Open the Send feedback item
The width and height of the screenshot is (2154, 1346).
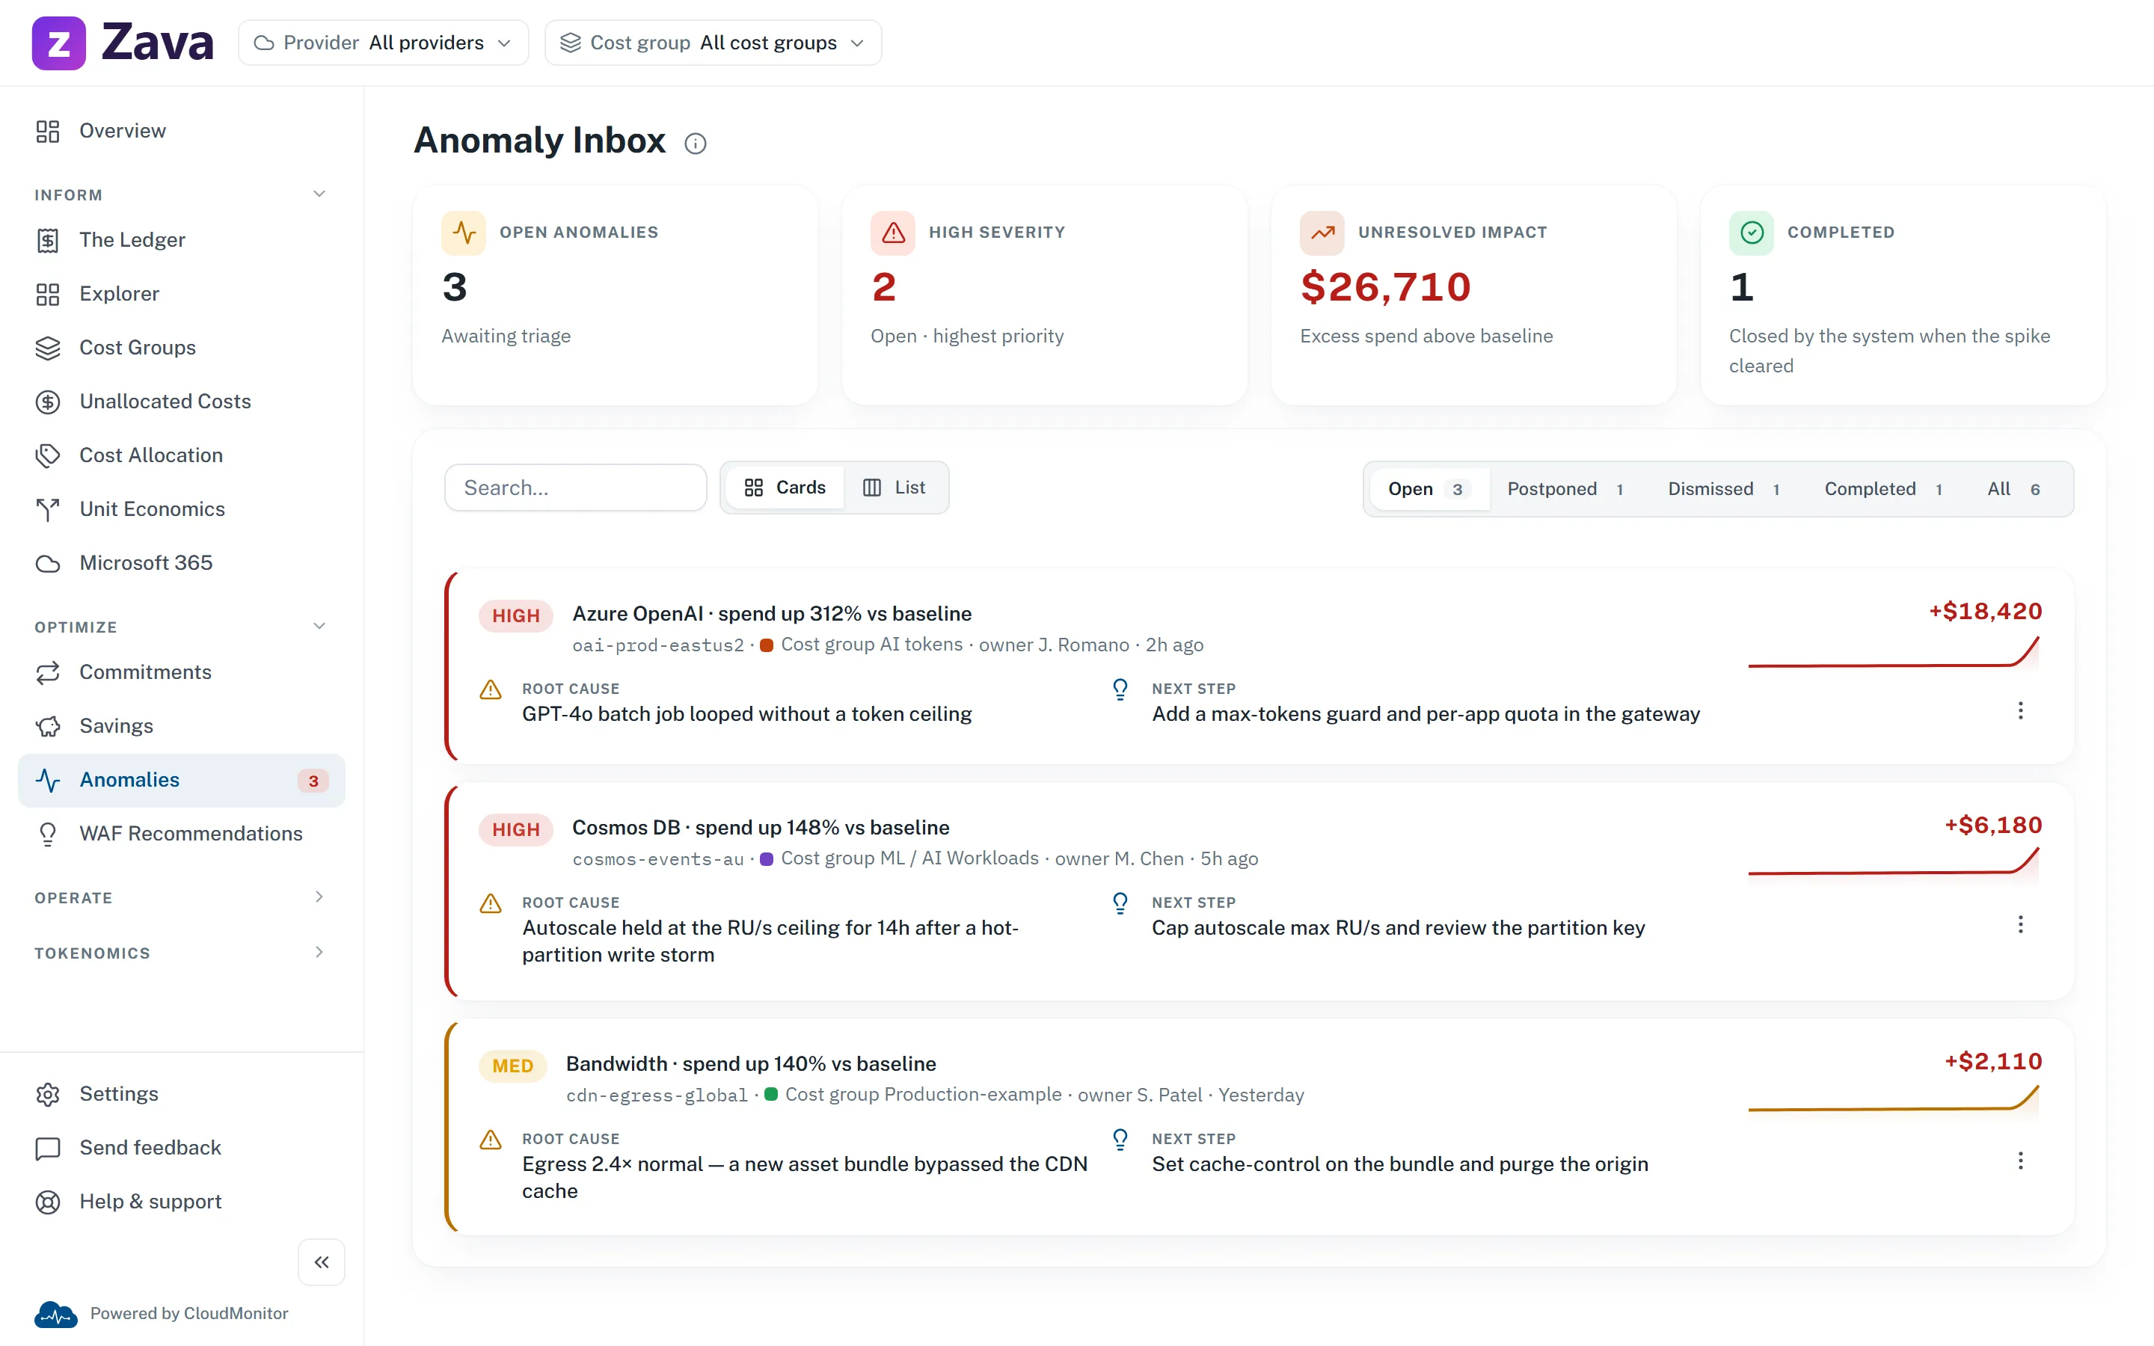[x=182, y=1148]
